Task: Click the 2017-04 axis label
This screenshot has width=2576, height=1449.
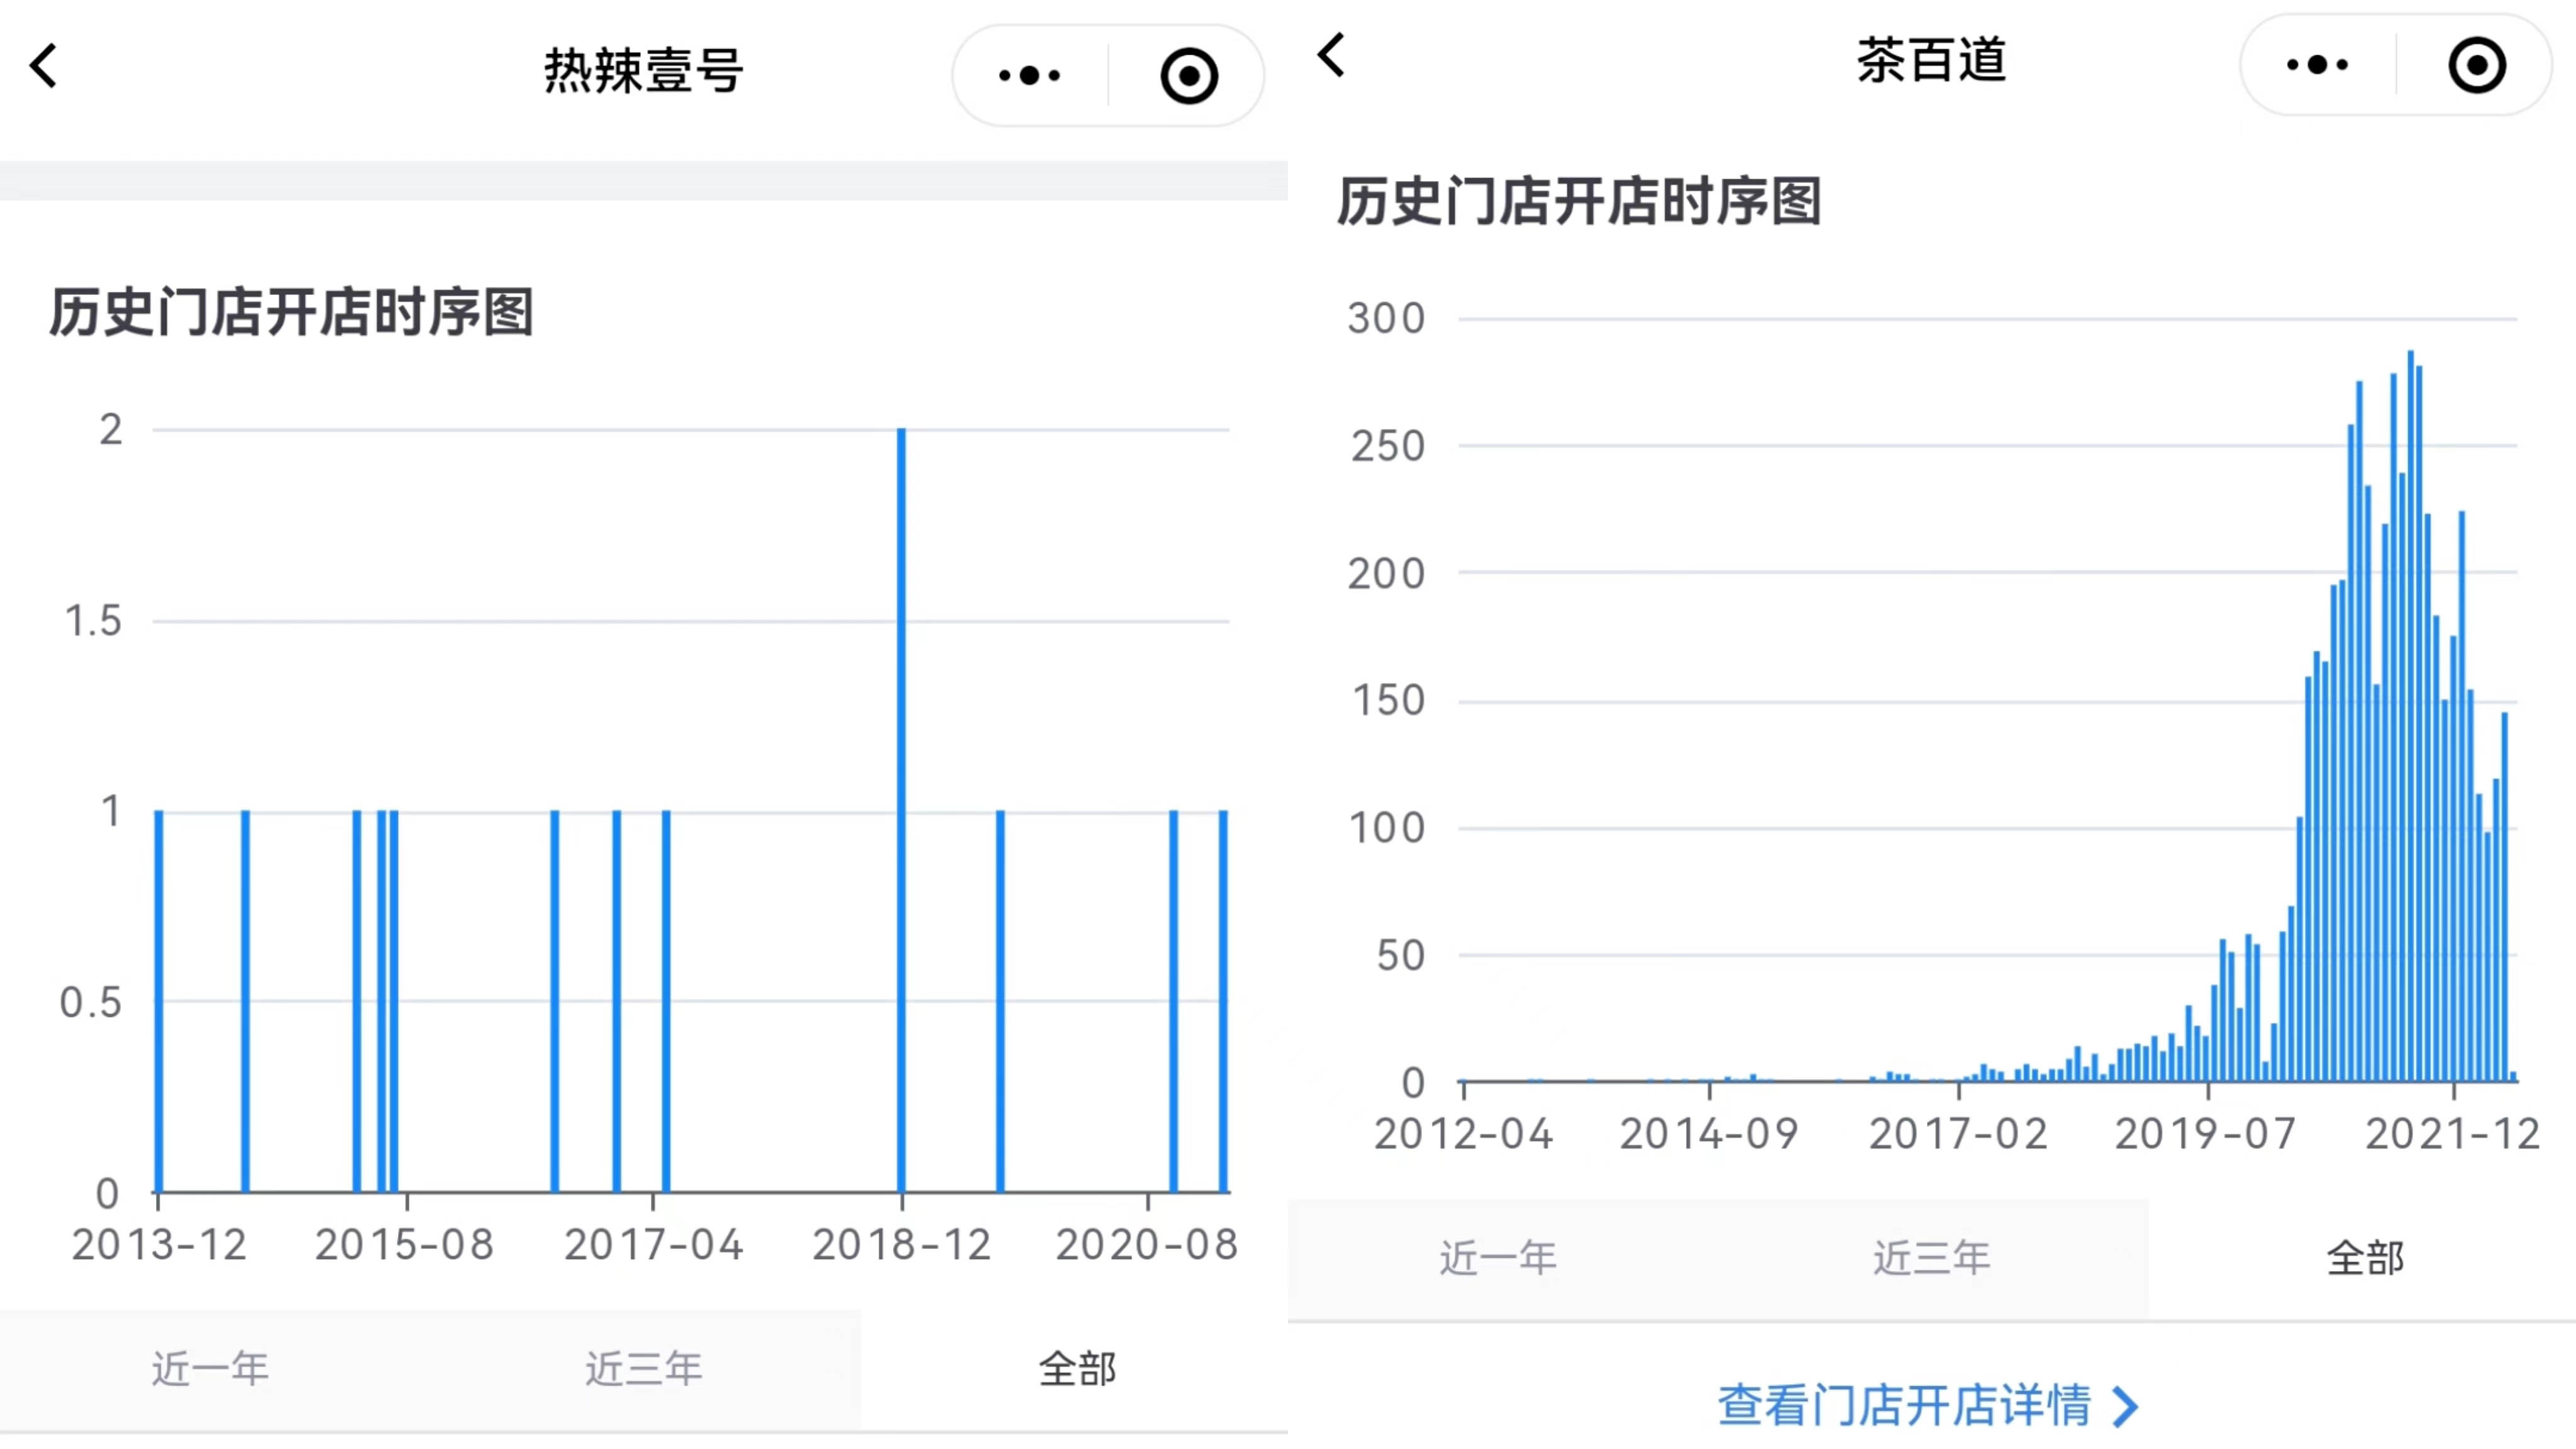Action: tap(654, 1246)
